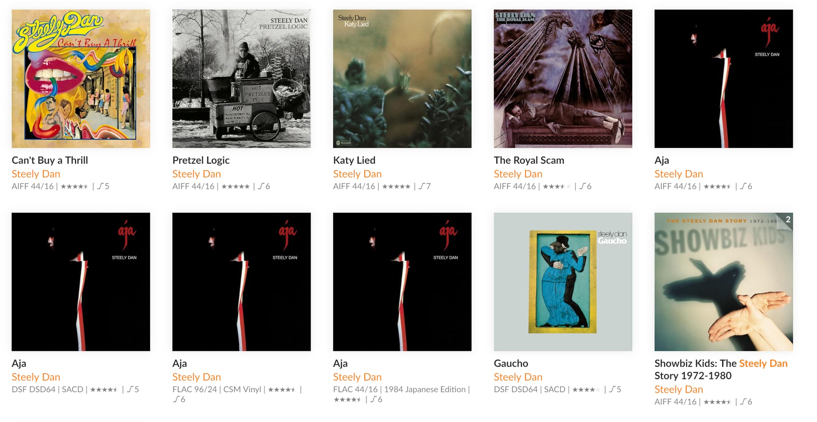Click the Steely Dan link under The Royal Scam
The image size is (817, 422).
[518, 174]
